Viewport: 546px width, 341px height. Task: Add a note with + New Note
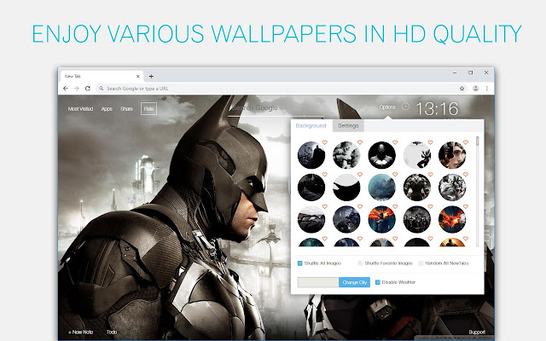pos(81,332)
